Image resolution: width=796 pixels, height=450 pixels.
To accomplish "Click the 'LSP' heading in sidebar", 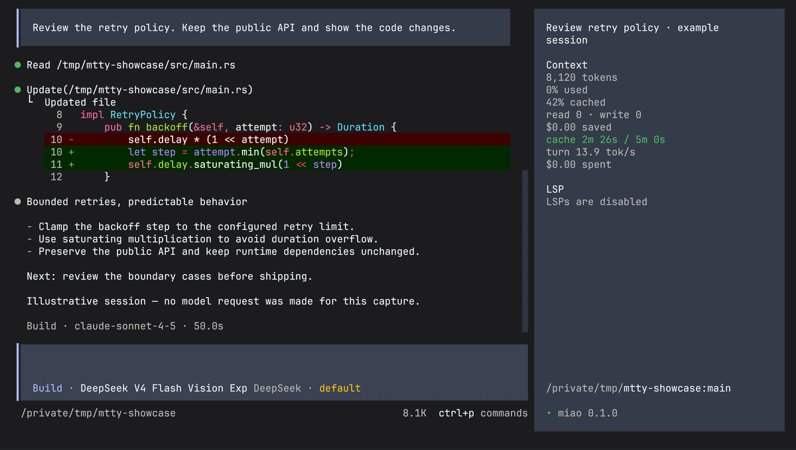I will [x=555, y=189].
